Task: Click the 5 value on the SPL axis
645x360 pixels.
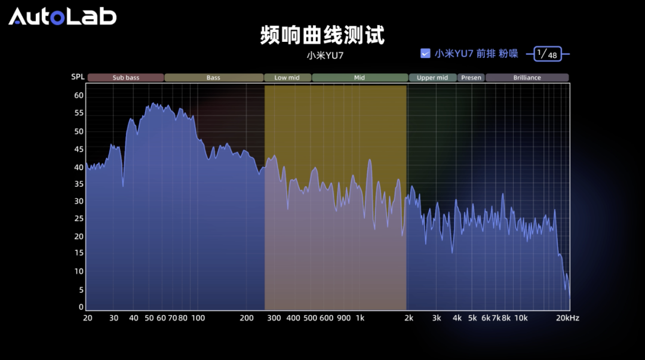Action: point(81,290)
